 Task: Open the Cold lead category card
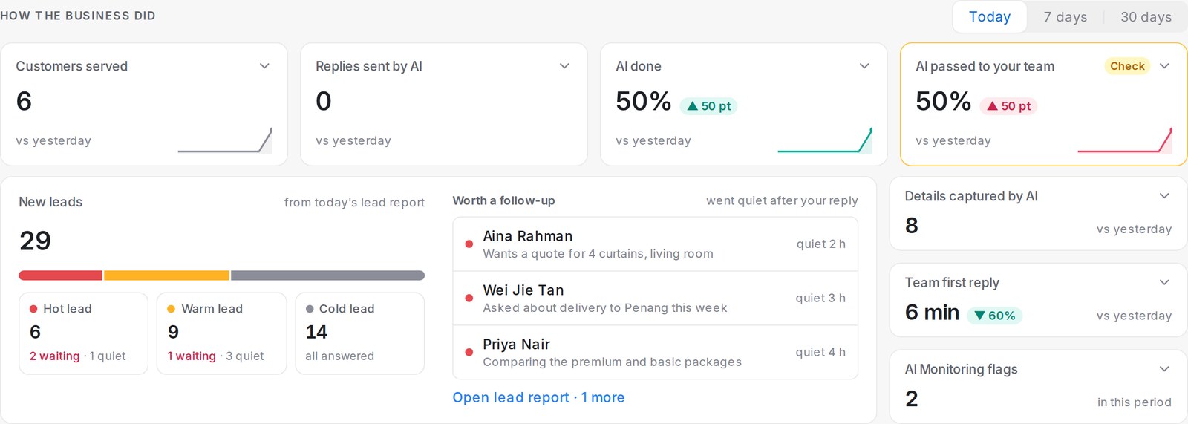360,333
